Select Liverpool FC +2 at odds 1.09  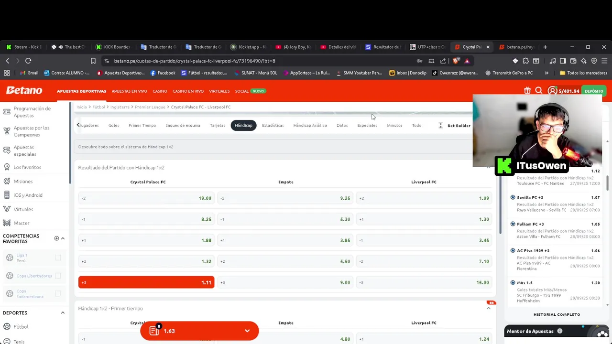(424, 198)
